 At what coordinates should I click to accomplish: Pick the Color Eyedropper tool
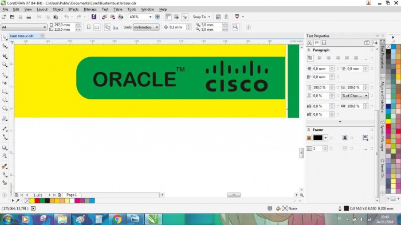(5, 166)
